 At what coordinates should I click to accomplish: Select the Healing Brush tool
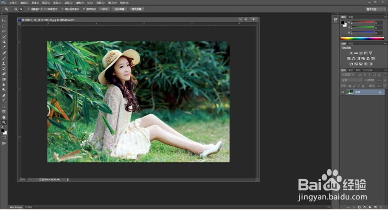tap(4, 53)
